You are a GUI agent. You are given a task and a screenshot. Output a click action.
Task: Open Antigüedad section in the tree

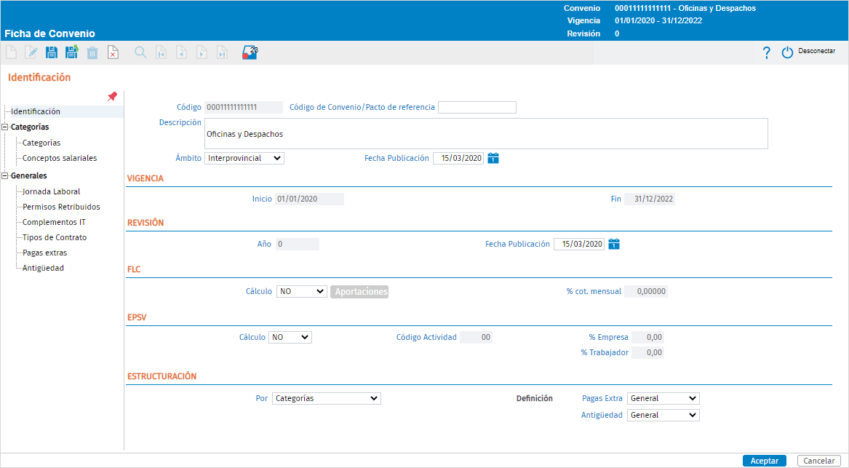44,268
